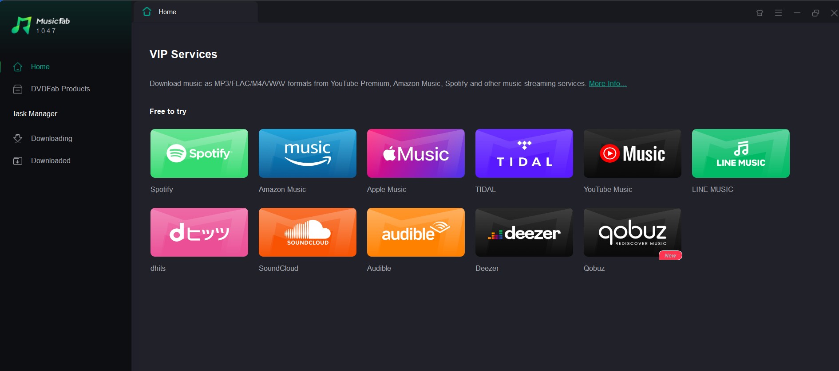Click the DVDFab Products sidebar icon
839x371 pixels.
18,89
